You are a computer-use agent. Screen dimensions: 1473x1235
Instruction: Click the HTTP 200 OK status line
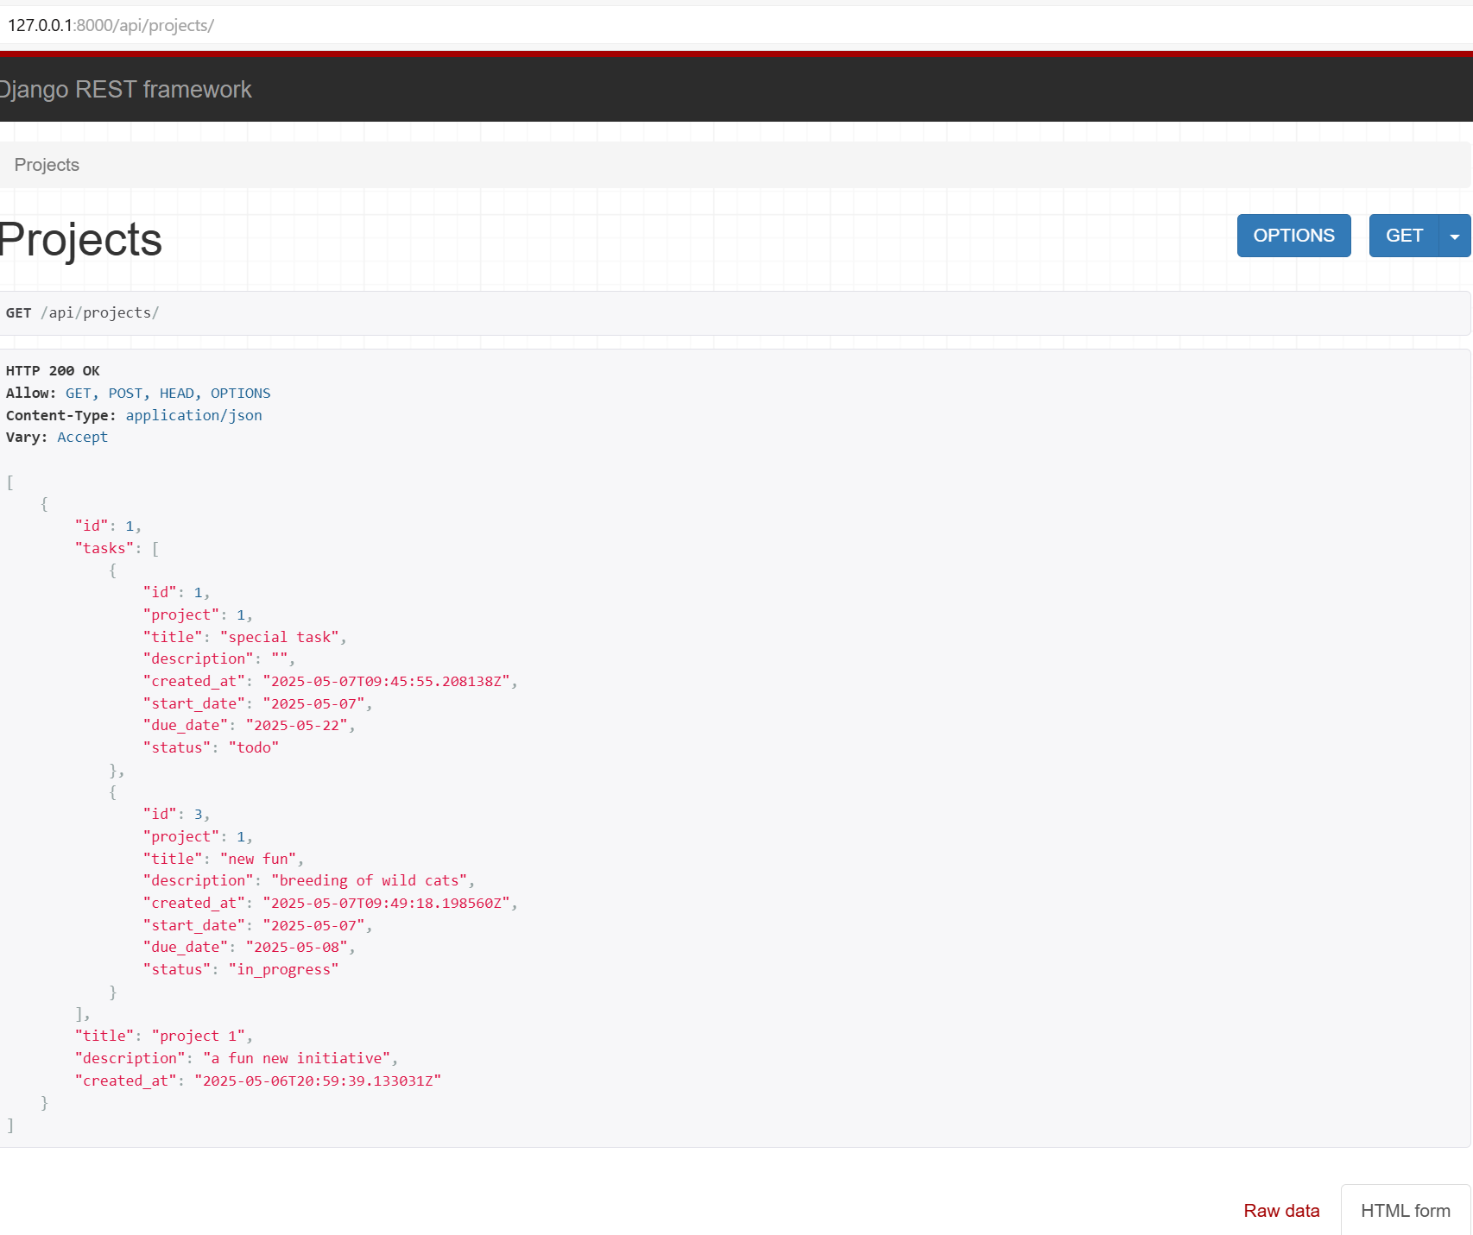pos(53,371)
